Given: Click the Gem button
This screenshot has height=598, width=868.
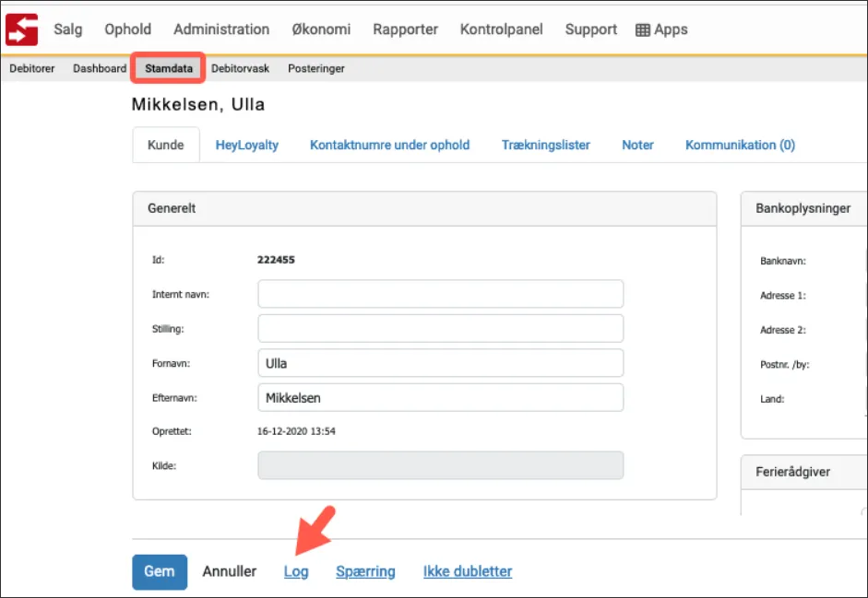Looking at the screenshot, I should point(159,571).
